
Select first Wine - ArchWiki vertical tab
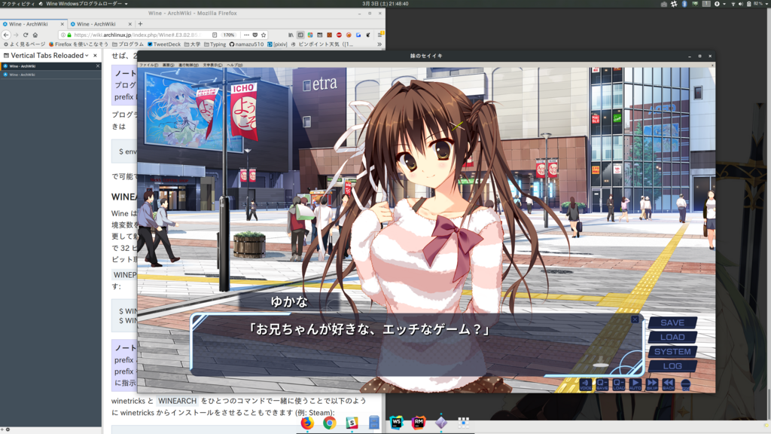click(50, 66)
